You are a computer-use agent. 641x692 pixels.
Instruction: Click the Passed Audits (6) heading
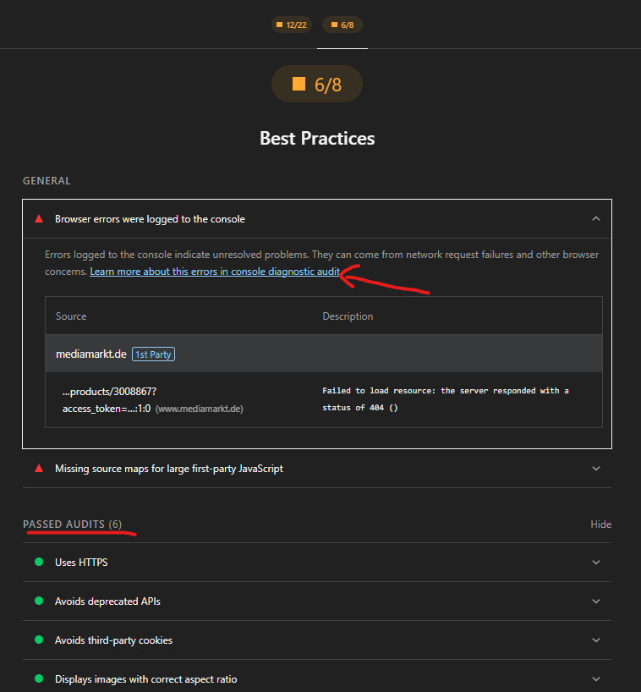coord(72,524)
